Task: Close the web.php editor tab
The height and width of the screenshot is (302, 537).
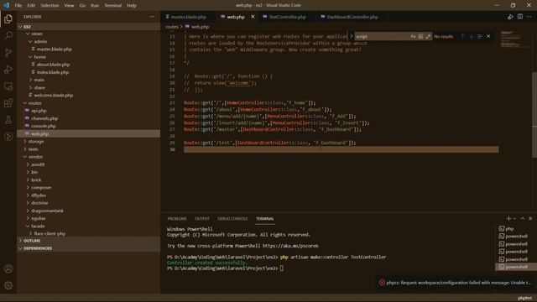Action: [253, 17]
